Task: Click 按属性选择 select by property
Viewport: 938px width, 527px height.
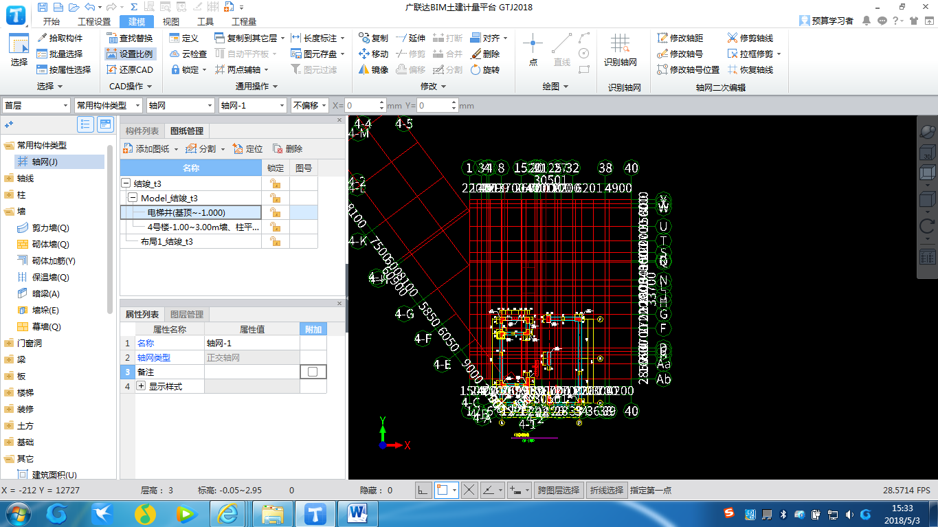Action: [64, 69]
